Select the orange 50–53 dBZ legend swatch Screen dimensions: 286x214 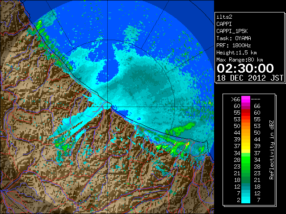(x=246, y=126)
